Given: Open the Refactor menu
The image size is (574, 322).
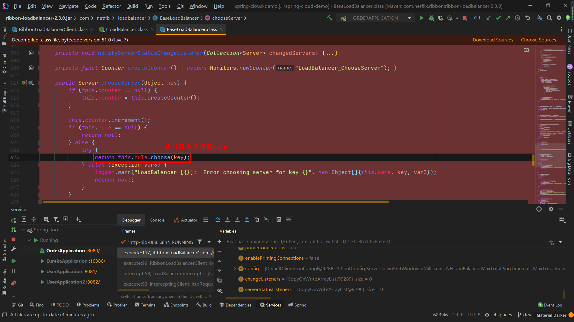Looking at the screenshot, I should 112,6.
